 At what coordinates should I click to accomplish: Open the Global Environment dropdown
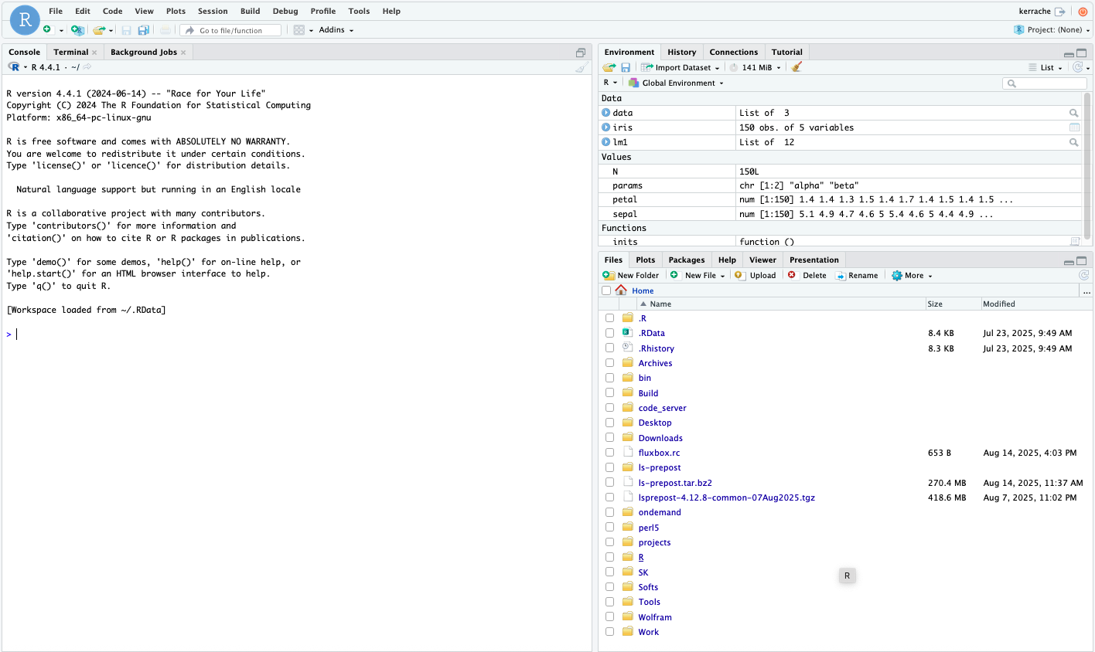pos(676,83)
